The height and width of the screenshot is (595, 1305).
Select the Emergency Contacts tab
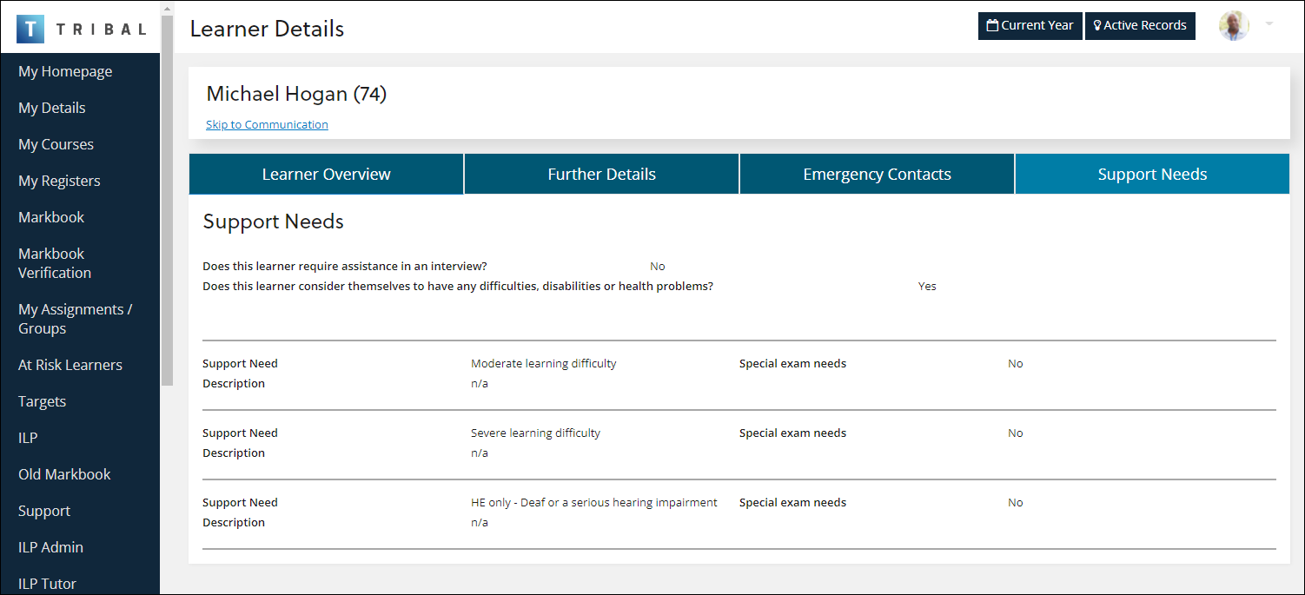[x=877, y=175]
